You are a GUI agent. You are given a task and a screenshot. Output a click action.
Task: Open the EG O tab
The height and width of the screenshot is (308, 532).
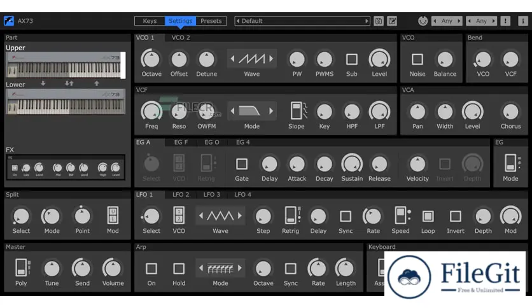(x=212, y=143)
